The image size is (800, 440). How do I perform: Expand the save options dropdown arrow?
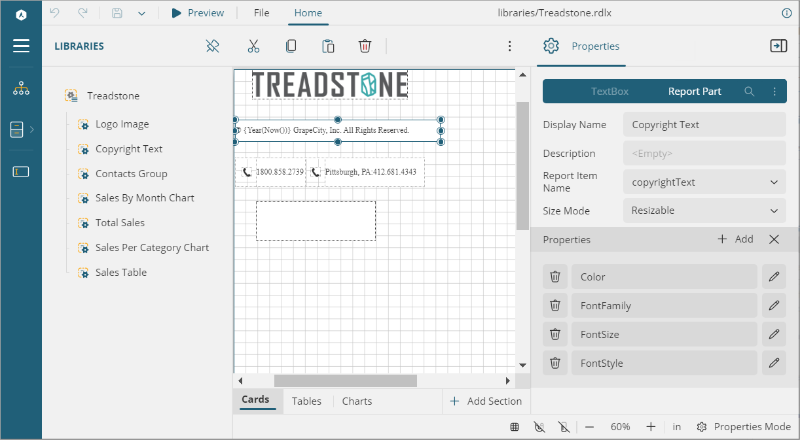click(141, 13)
